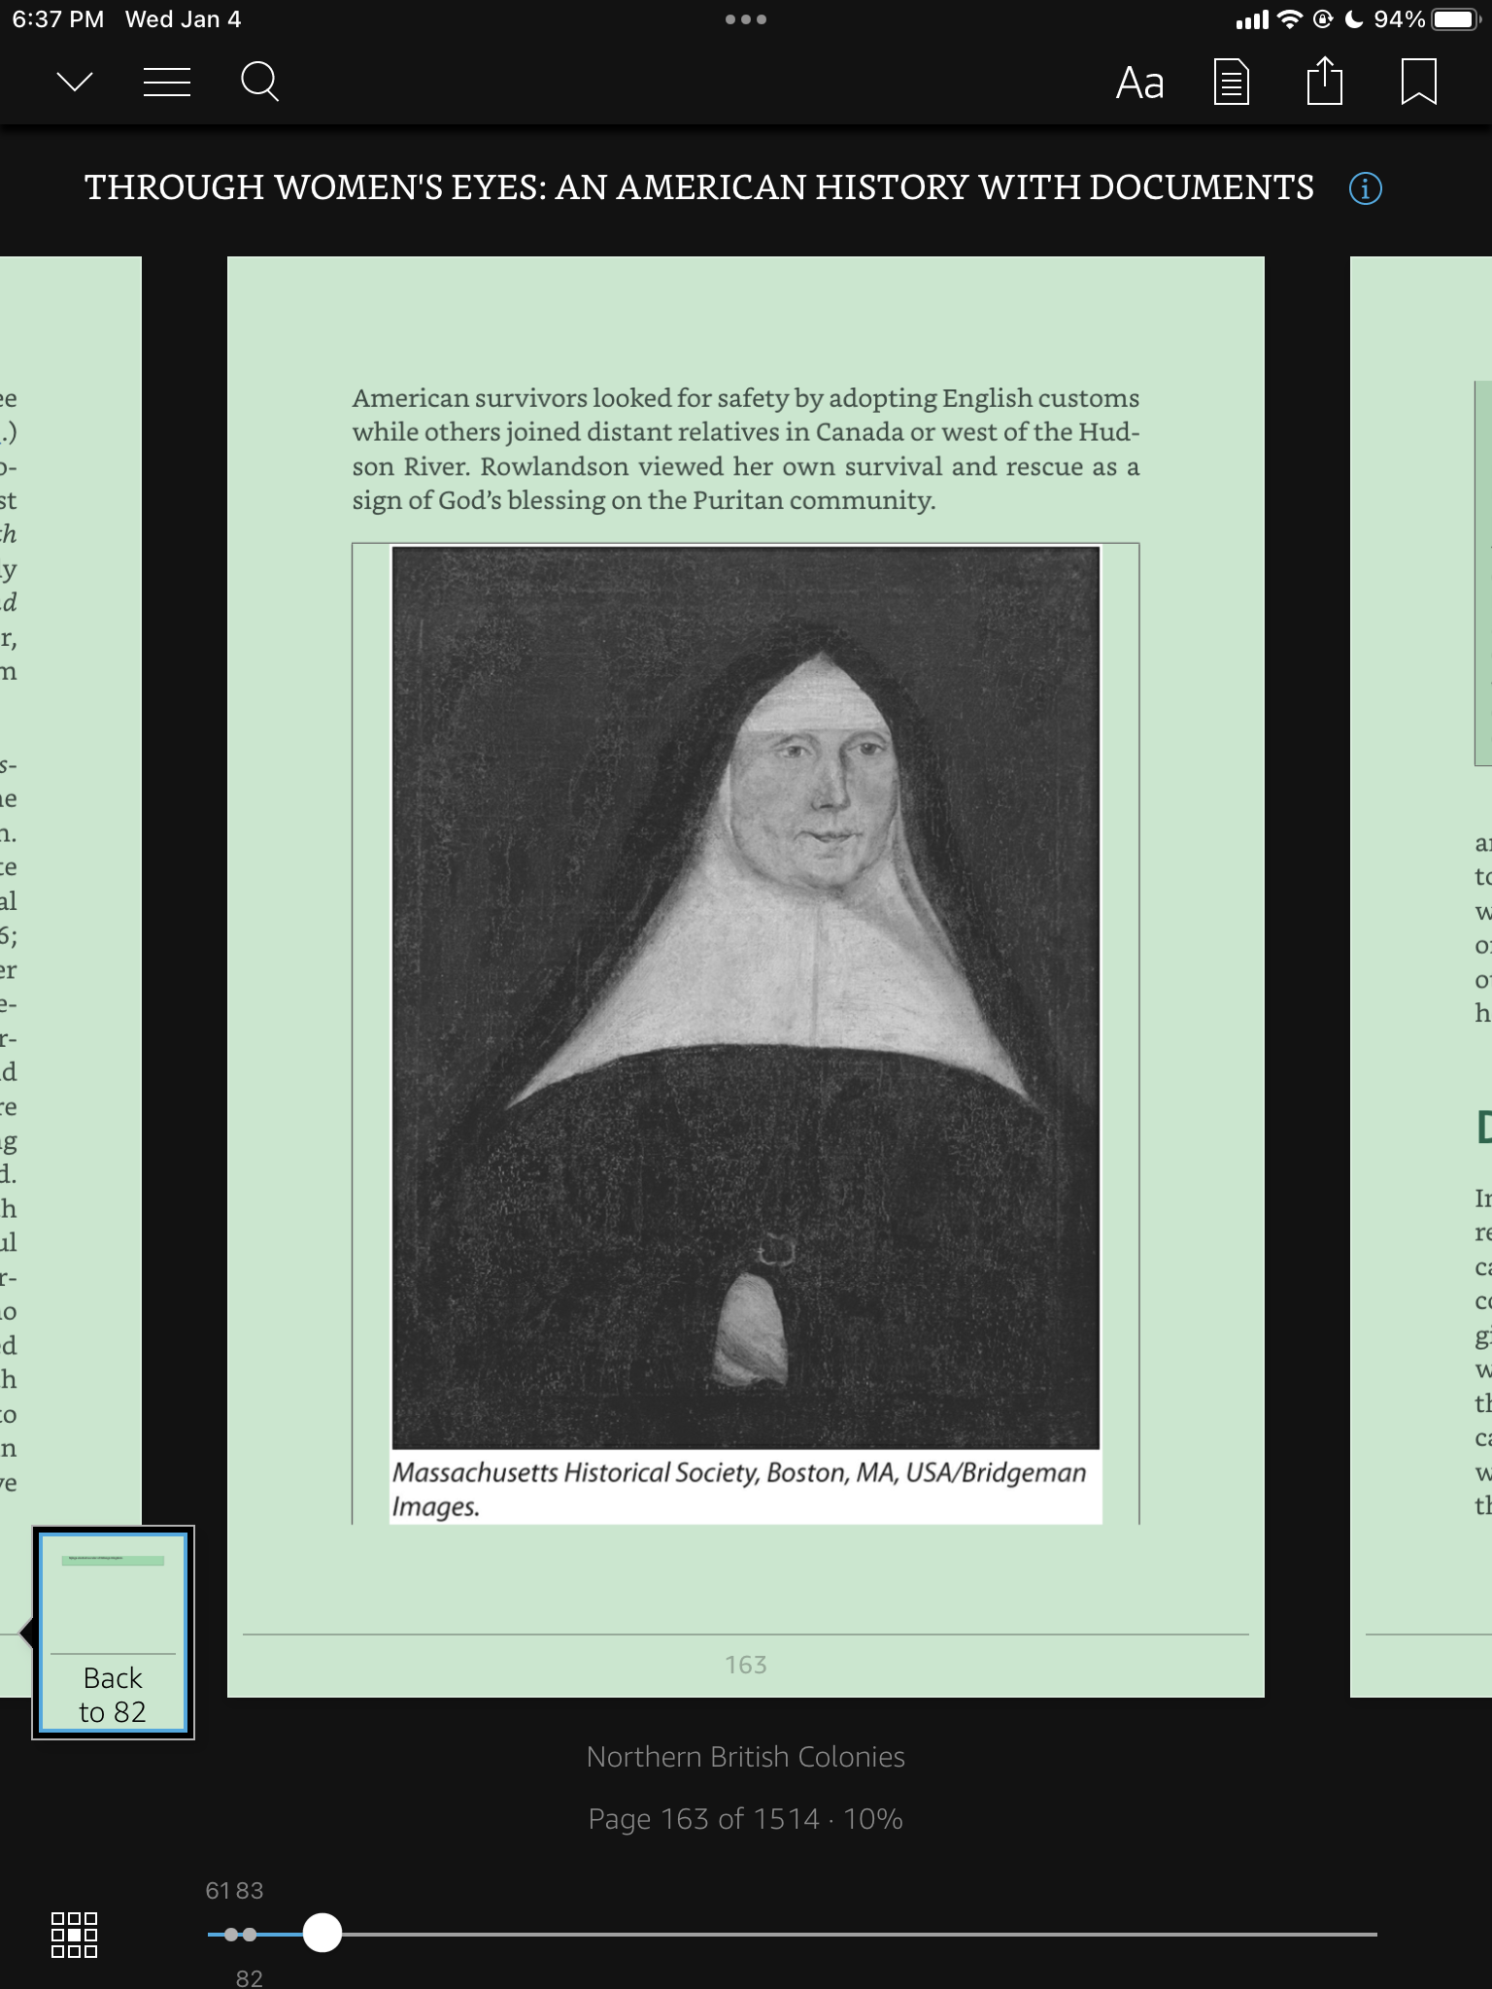Tap the 'Page 163 of 1514 · 10%' label
This screenshot has width=1492, height=1989.
coord(746,1819)
